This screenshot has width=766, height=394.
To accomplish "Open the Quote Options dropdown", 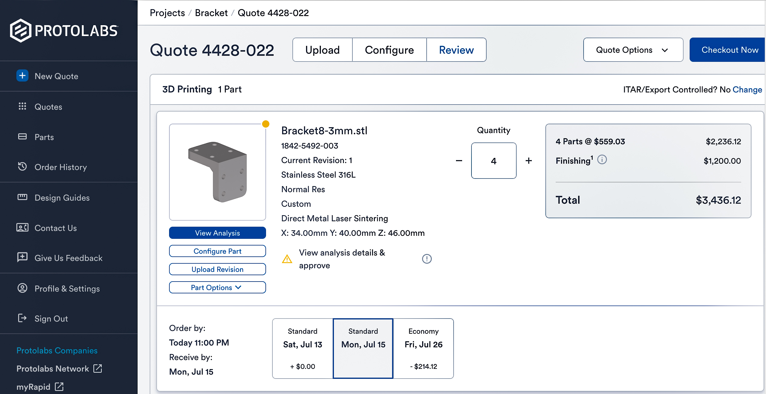I will (633, 50).
